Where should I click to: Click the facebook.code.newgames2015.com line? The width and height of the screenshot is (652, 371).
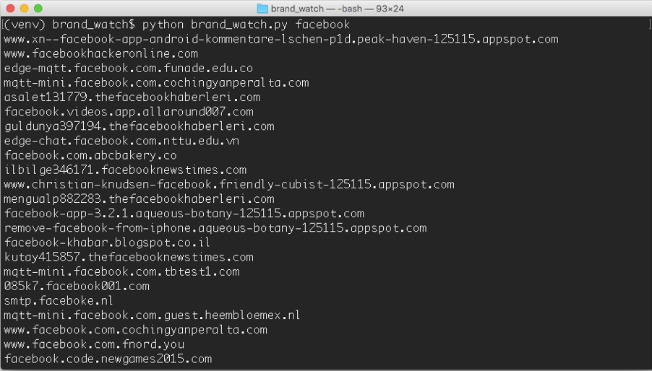tap(108, 359)
